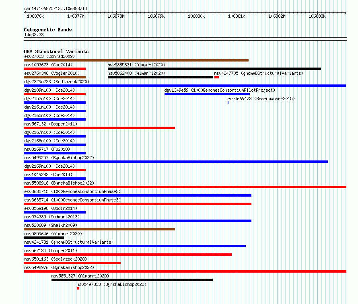Click the nsv5862408 (Almarri2020) black bar

tap(160, 77)
